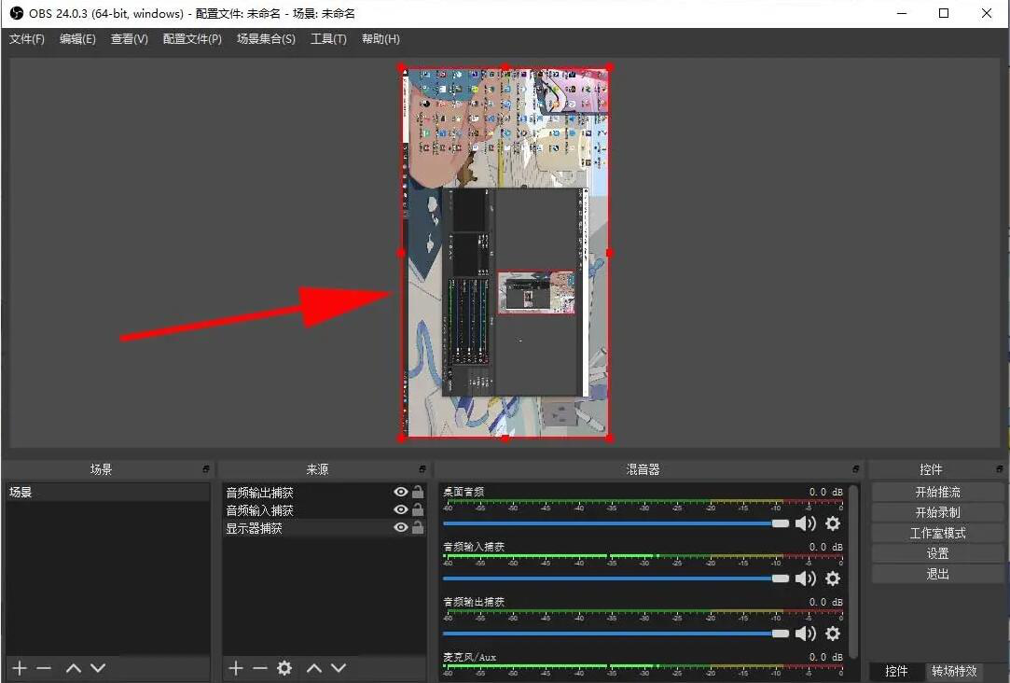Move the selected source up in the list
This screenshot has height=683, width=1010.
[314, 668]
